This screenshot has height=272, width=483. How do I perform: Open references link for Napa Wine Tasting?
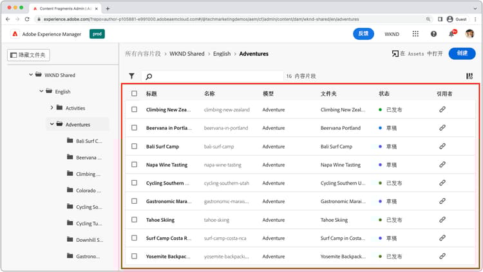(x=442, y=165)
